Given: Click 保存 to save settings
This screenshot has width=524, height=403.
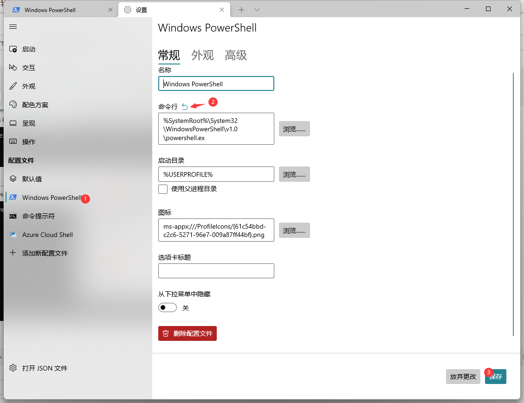Looking at the screenshot, I should (496, 377).
